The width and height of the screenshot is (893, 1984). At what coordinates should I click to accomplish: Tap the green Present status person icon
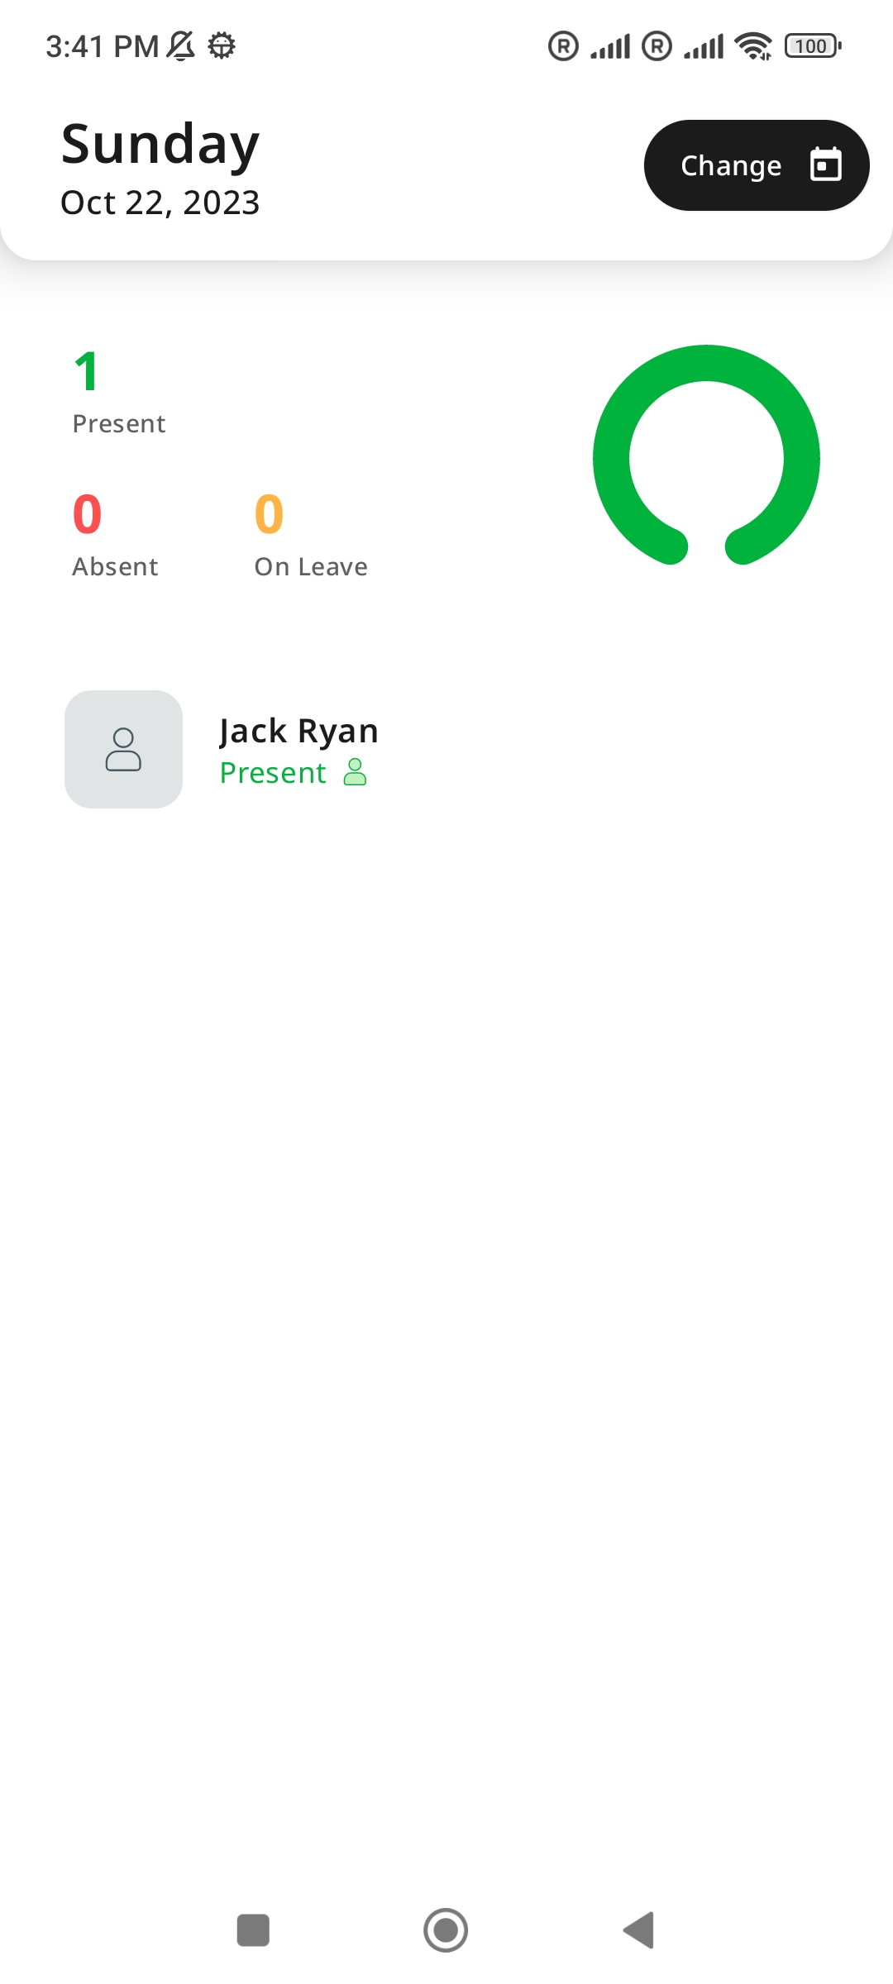(355, 772)
